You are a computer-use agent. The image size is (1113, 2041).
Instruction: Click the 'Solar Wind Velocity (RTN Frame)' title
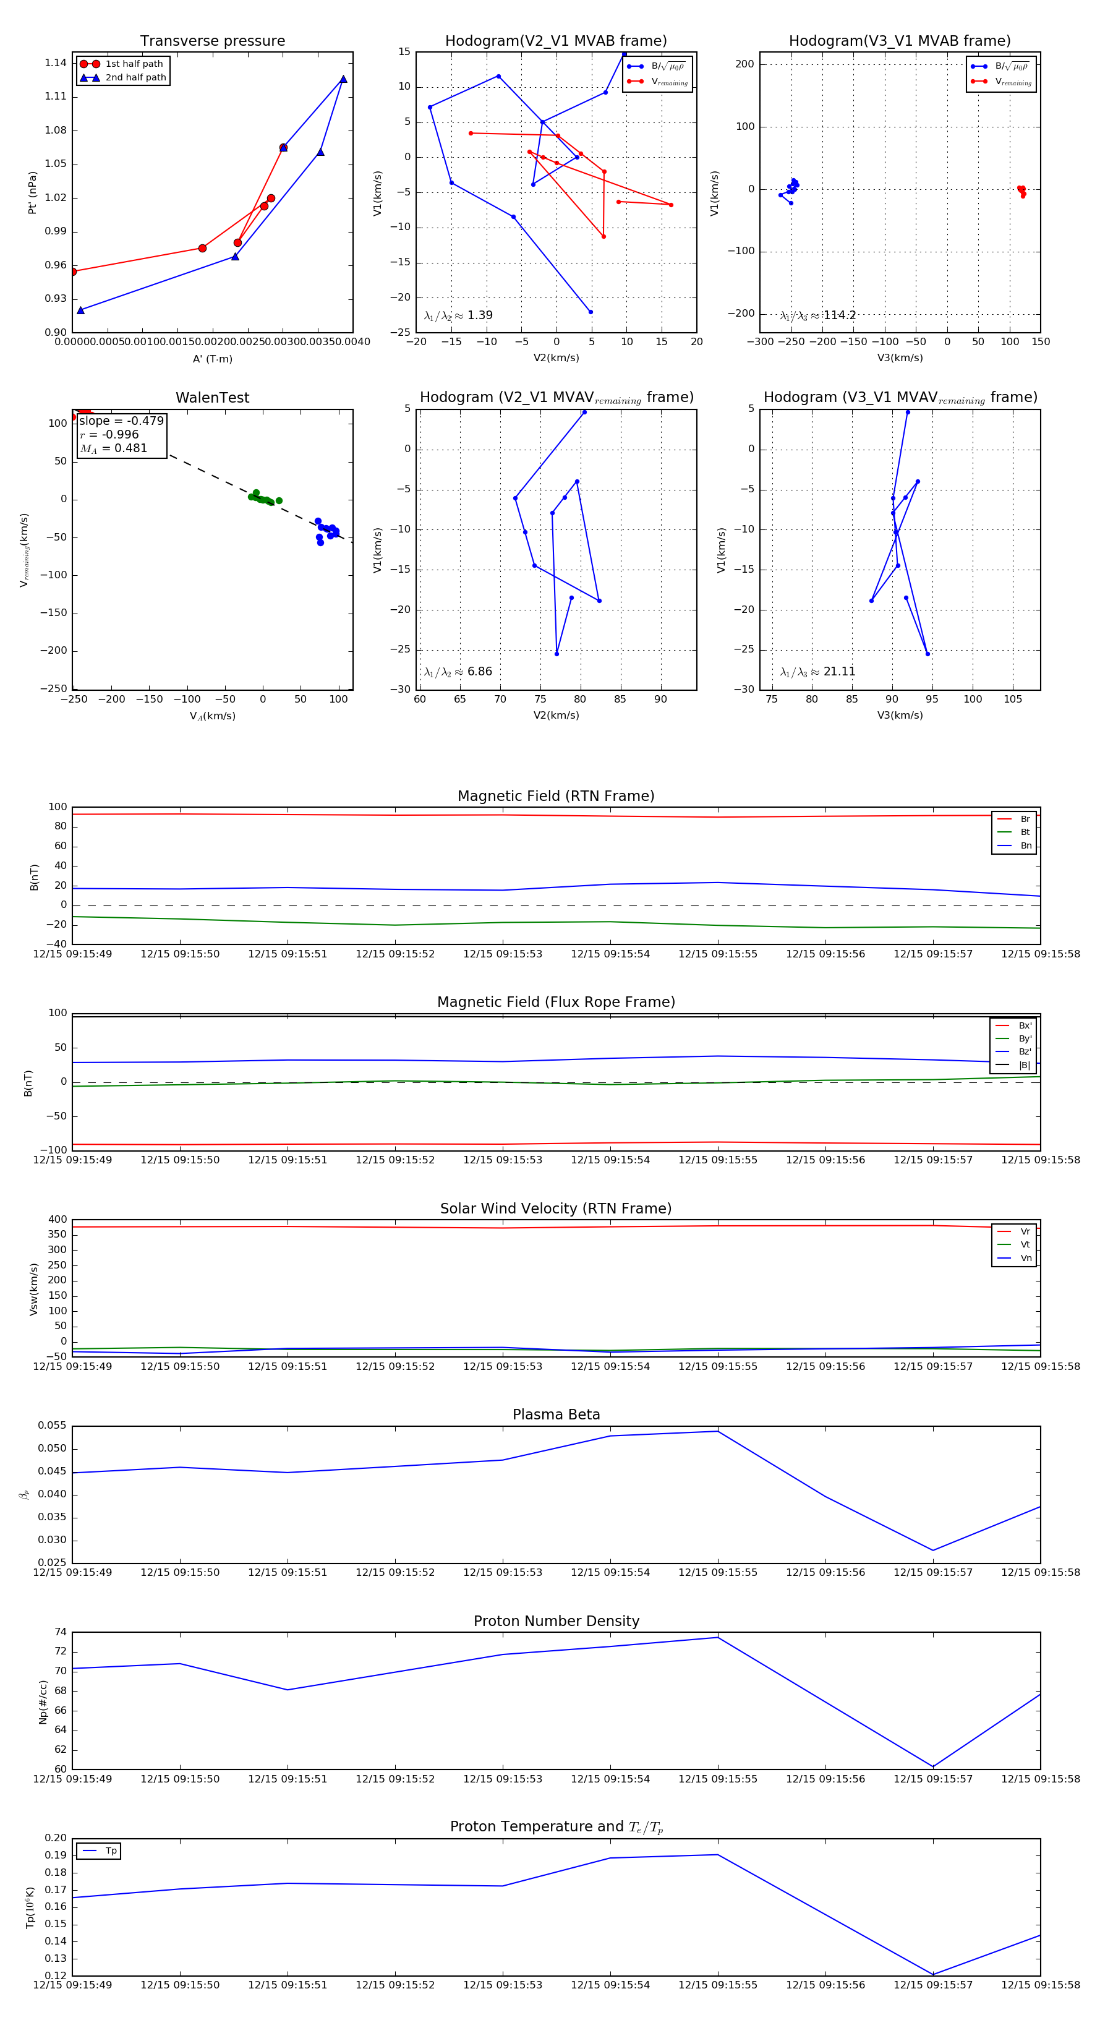point(556,1209)
